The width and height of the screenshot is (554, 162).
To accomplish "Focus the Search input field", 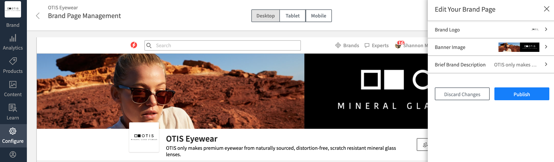I will coord(223,45).
